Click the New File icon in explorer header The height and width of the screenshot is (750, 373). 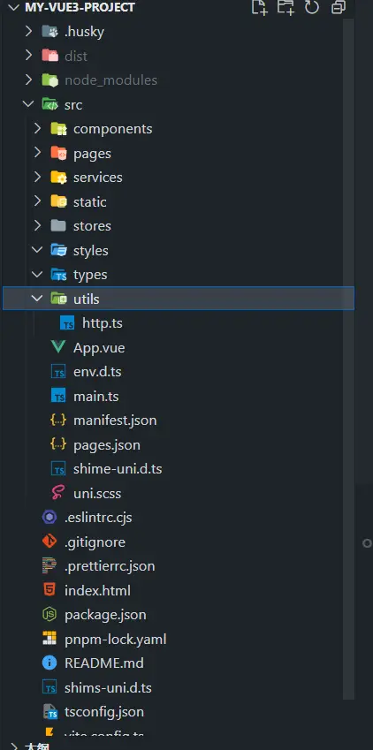[260, 7]
